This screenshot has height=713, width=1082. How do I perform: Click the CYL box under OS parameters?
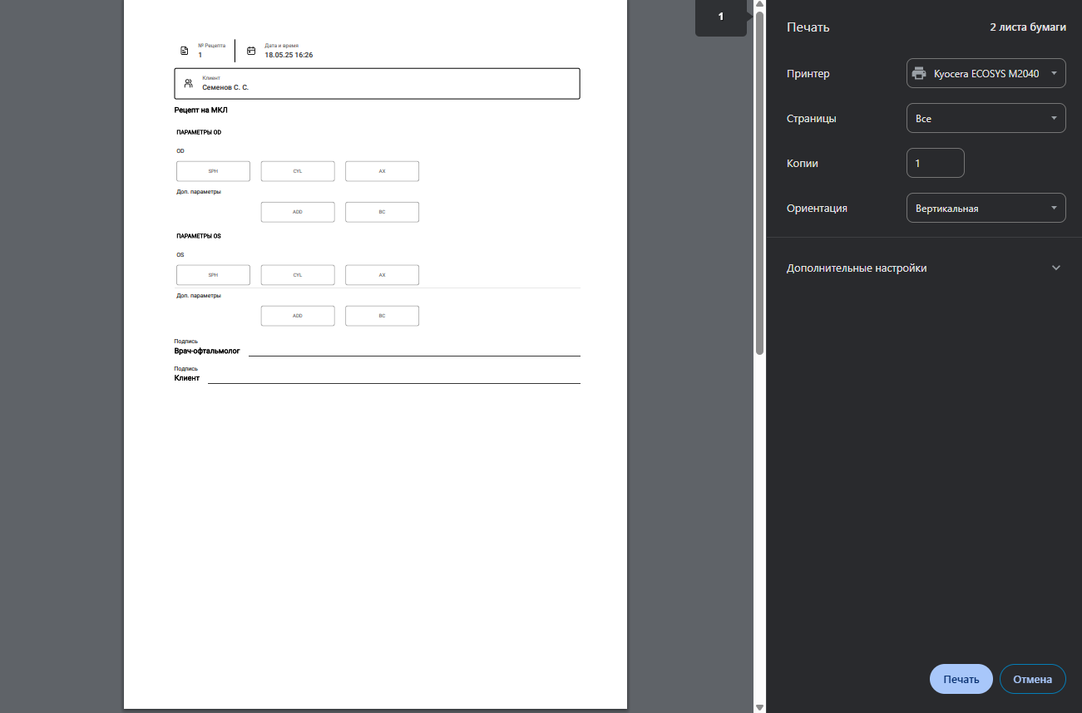click(298, 275)
